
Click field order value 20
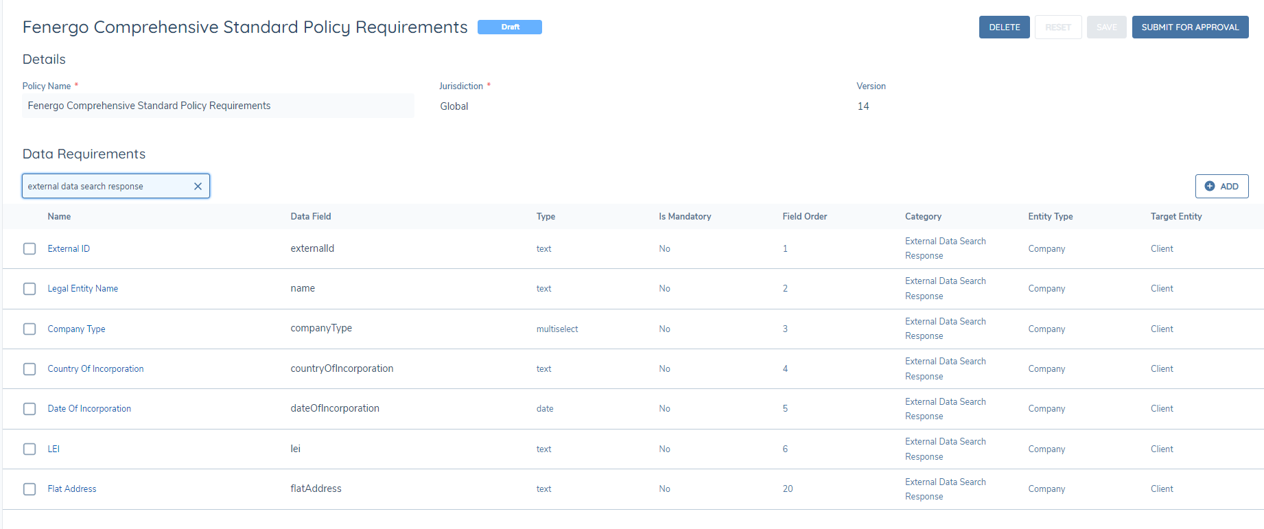(x=788, y=489)
